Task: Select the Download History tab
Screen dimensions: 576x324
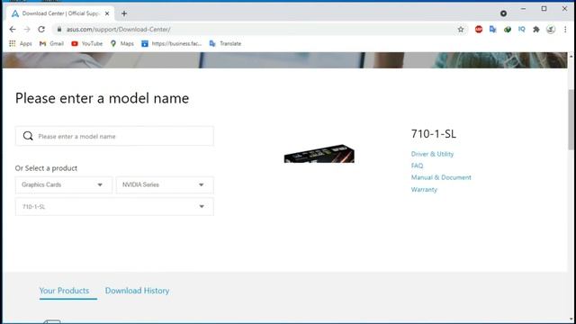Action: tap(137, 291)
